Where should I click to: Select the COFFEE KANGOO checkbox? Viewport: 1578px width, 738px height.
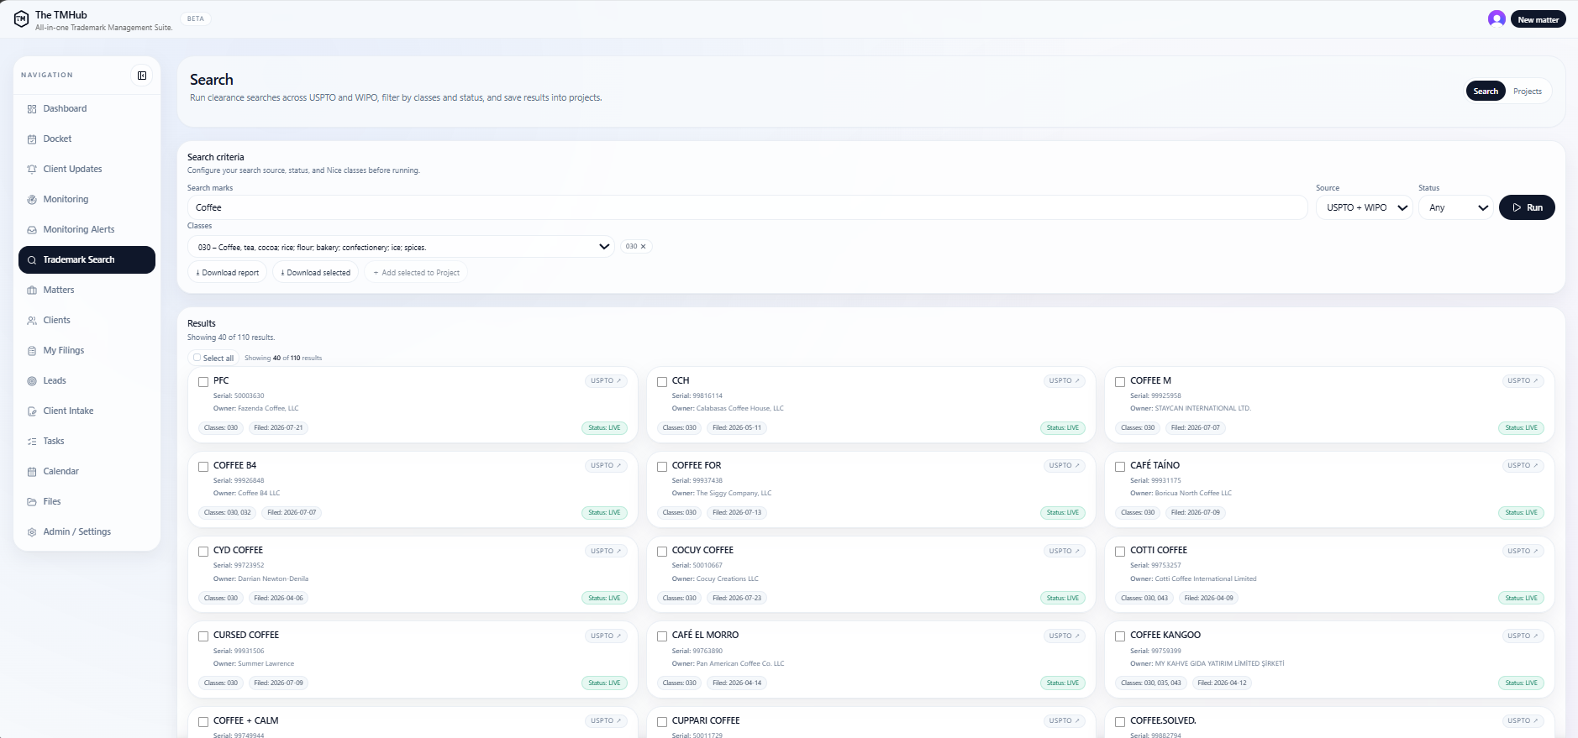click(1120, 636)
